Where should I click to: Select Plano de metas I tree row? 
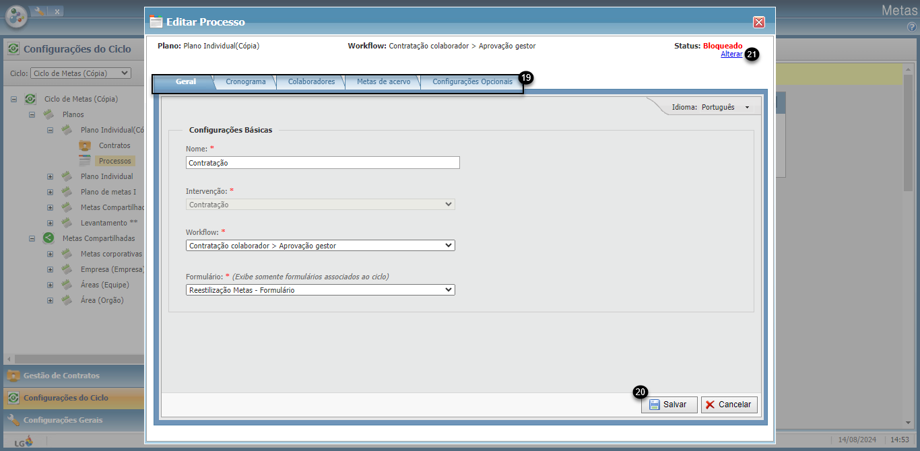[108, 192]
